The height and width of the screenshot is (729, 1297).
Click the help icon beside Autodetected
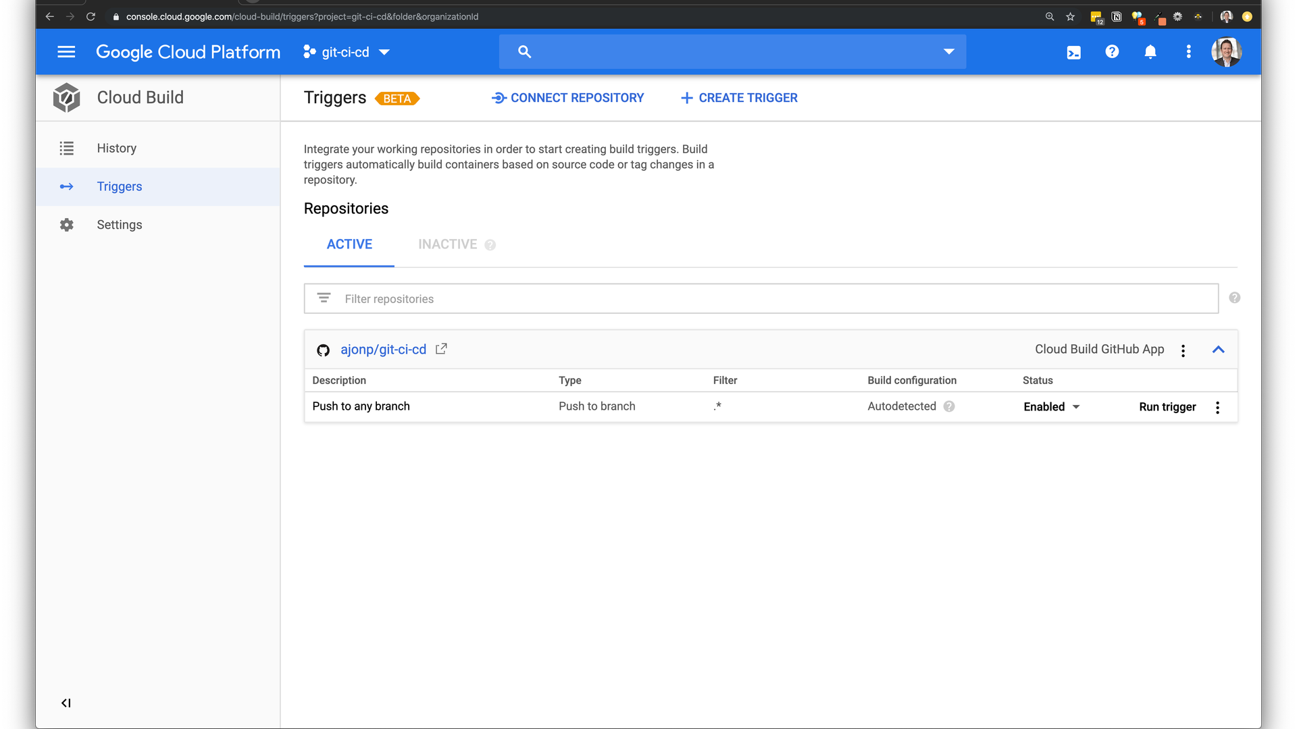949,406
